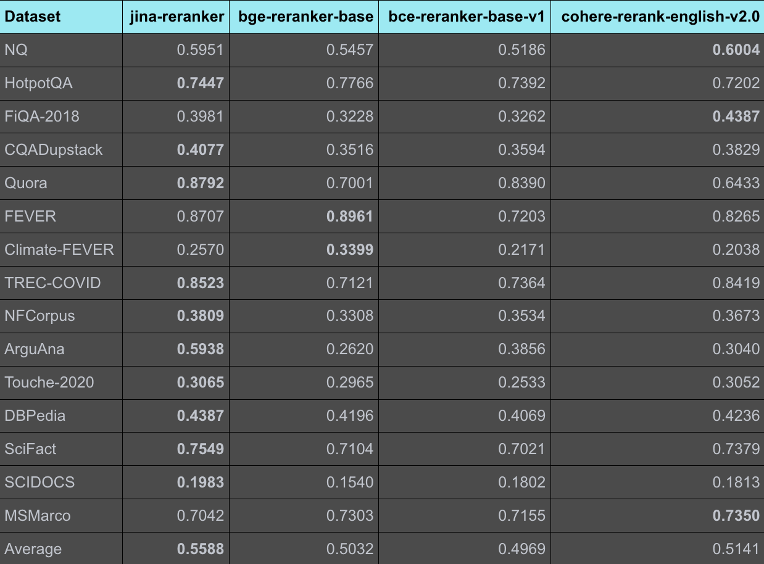The height and width of the screenshot is (564, 764).
Task: Click the bold 0.4077 CQADupstack cell
Action: click(201, 150)
